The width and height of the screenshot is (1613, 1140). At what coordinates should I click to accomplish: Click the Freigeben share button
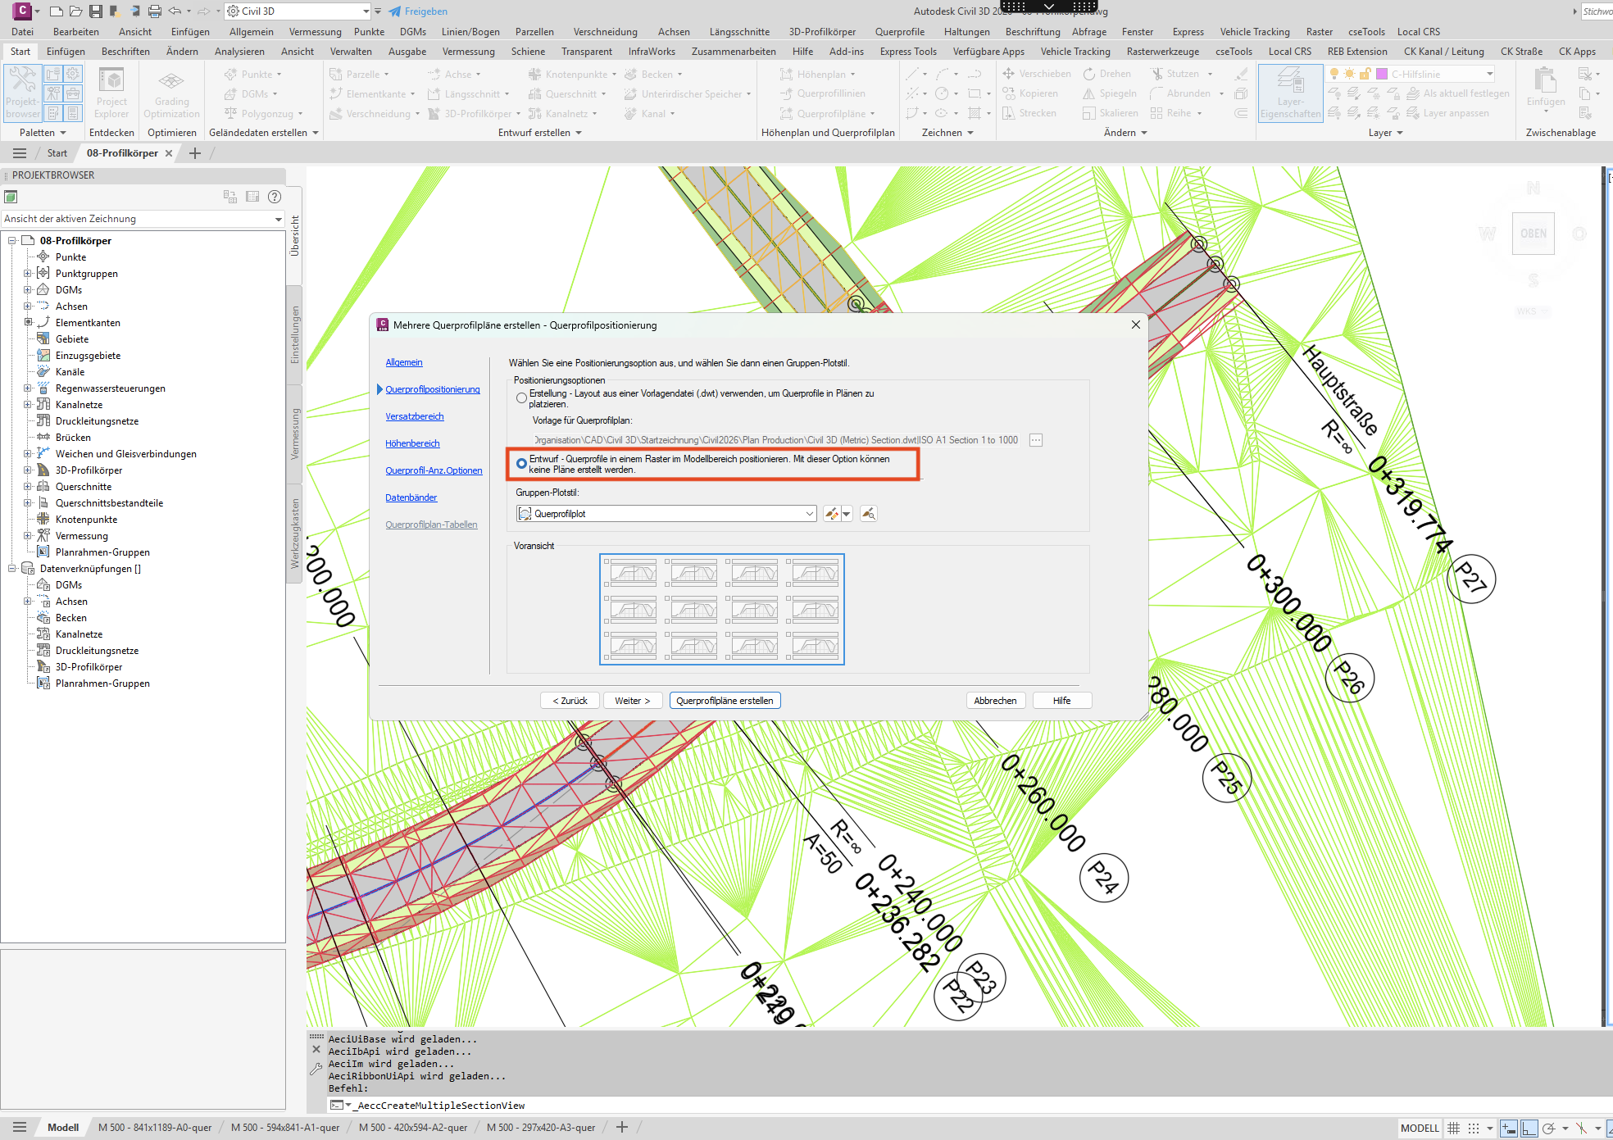[418, 11]
